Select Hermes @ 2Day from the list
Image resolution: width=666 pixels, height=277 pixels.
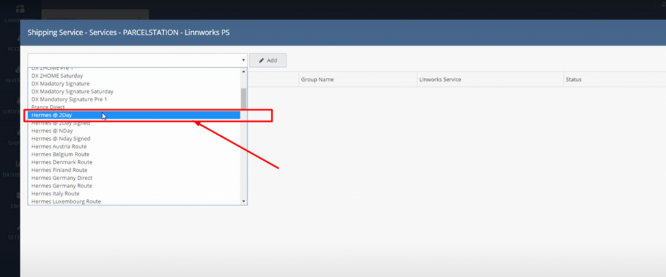(134, 115)
